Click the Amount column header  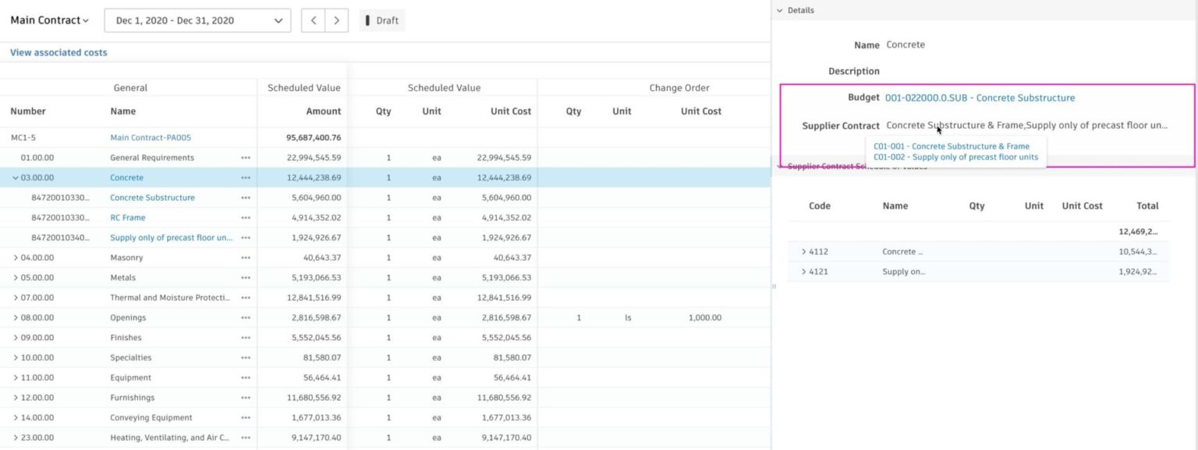point(324,111)
